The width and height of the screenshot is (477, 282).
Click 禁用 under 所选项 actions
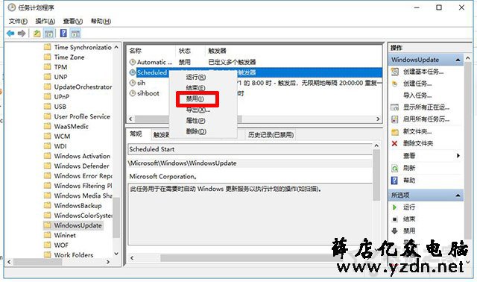409,231
